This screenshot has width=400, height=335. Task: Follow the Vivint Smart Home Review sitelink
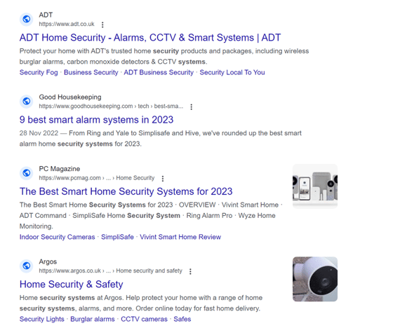coord(180,237)
